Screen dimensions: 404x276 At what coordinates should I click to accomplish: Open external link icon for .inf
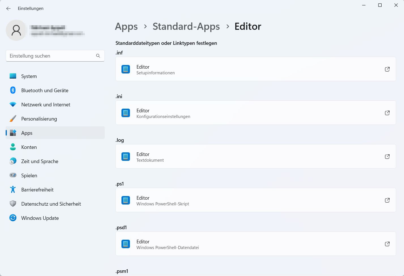(387, 69)
